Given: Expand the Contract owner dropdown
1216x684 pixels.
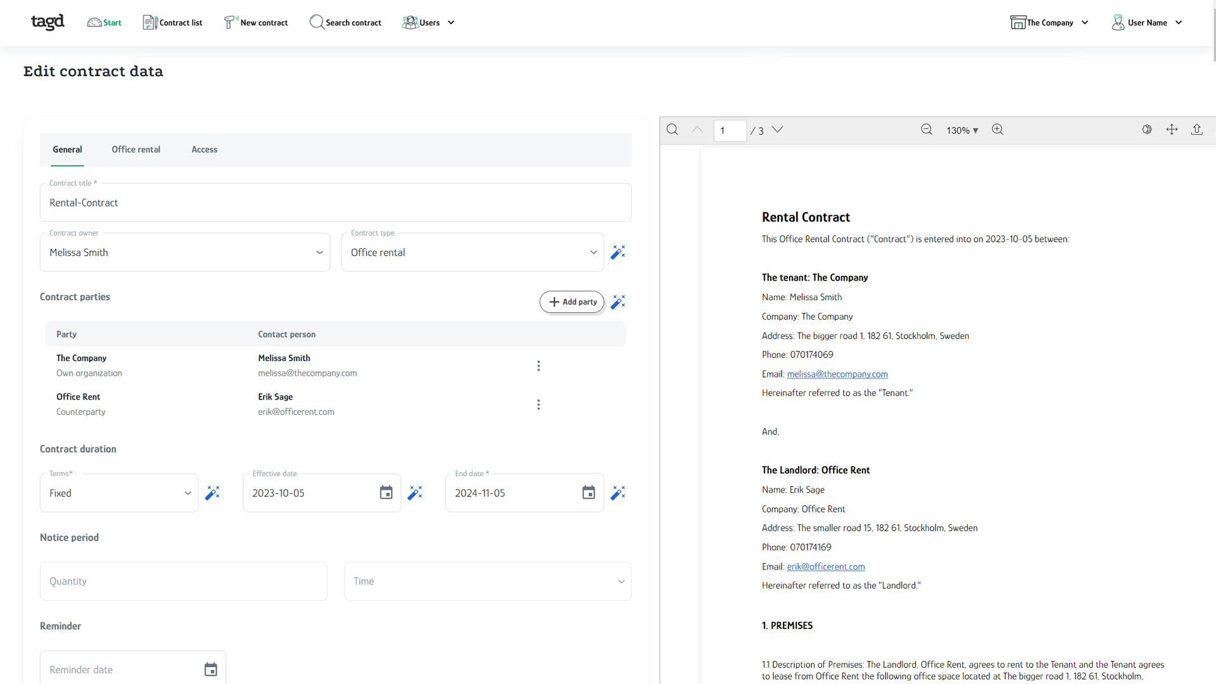Looking at the screenshot, I should 185,252.
